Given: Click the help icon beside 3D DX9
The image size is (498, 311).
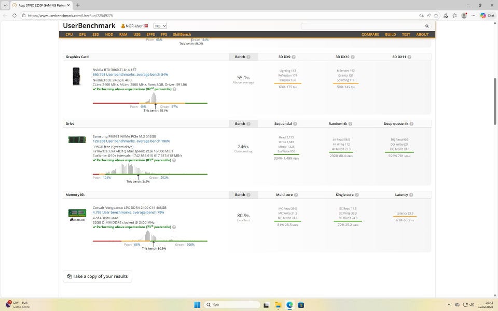Looking at the screenshot, I should 294,57.
